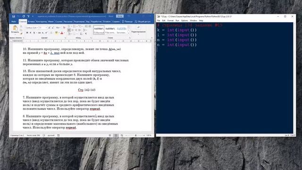Show paragraph marks with the pilcrow icon

[86, 34]
